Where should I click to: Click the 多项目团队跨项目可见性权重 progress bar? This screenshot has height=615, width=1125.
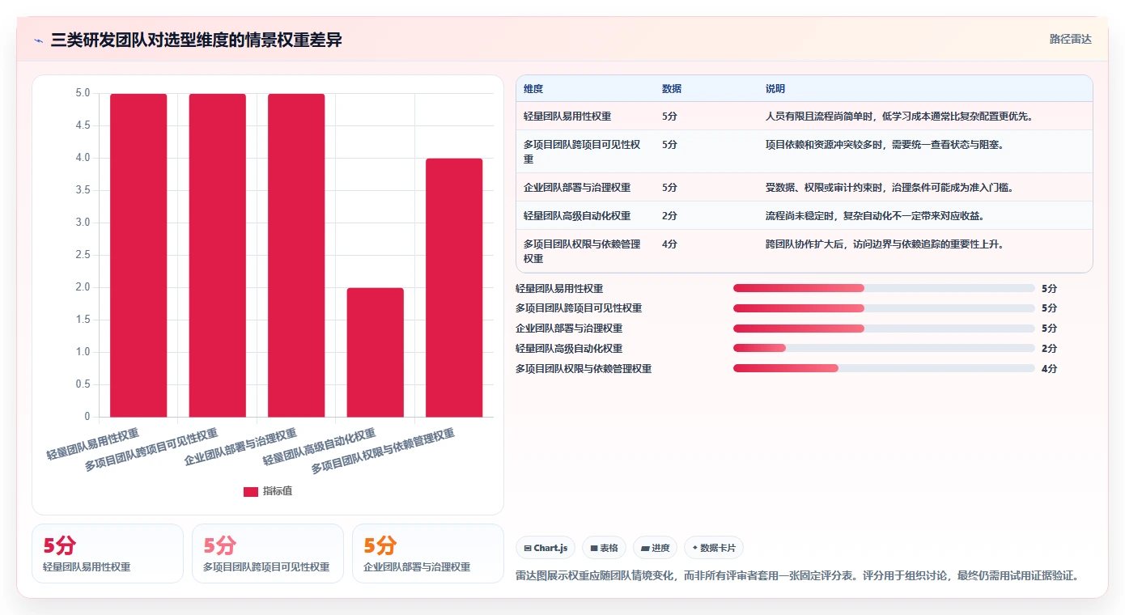tap(884, 308)
